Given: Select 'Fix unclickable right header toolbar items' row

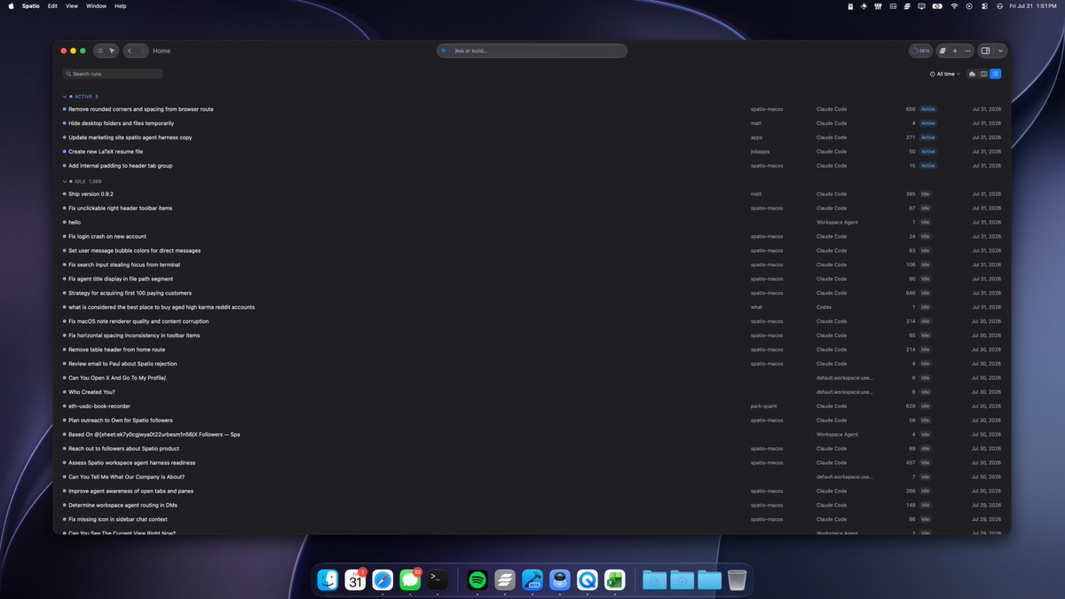Looking at the screenshot, I should [x=532, y=208].
